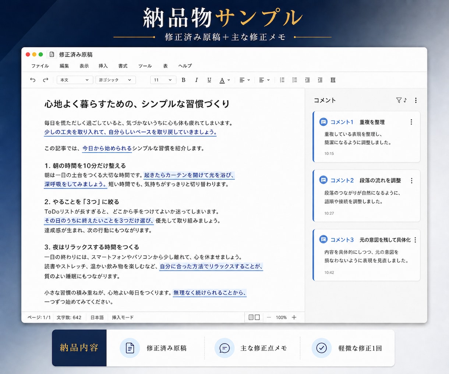The height and width of the screenshot is (374, 449).
Task: Click the 100% zoom level value
Action: [281, 317]
